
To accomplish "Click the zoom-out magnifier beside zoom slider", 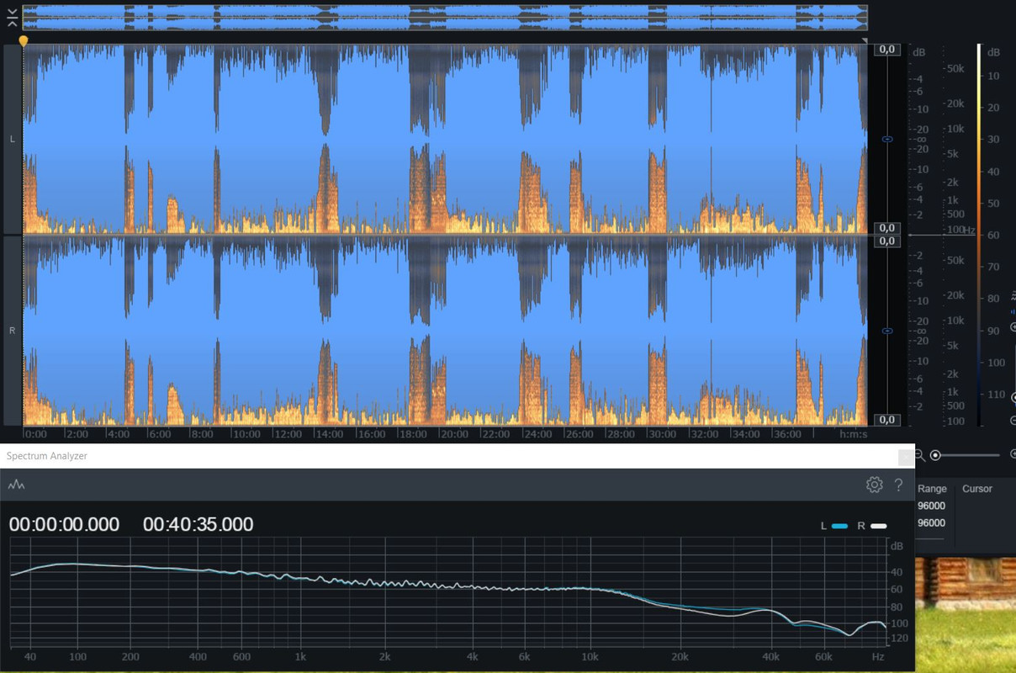I will [x=919, y=455].
